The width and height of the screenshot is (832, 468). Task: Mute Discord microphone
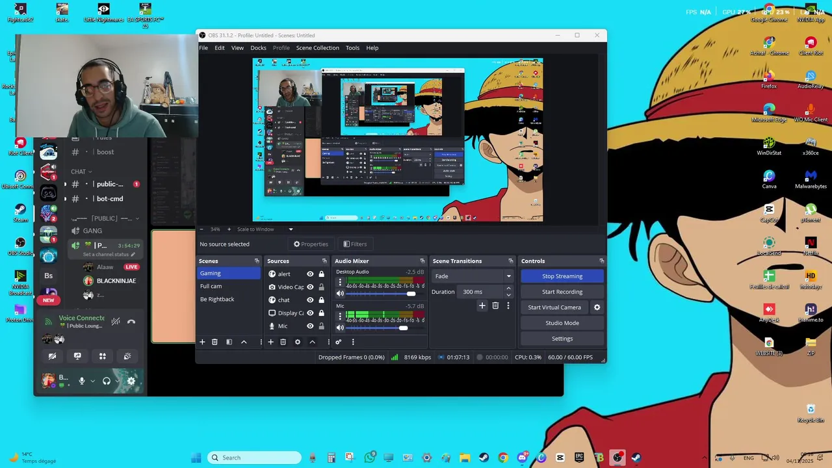pyautogui.click(x=82, y=381)
